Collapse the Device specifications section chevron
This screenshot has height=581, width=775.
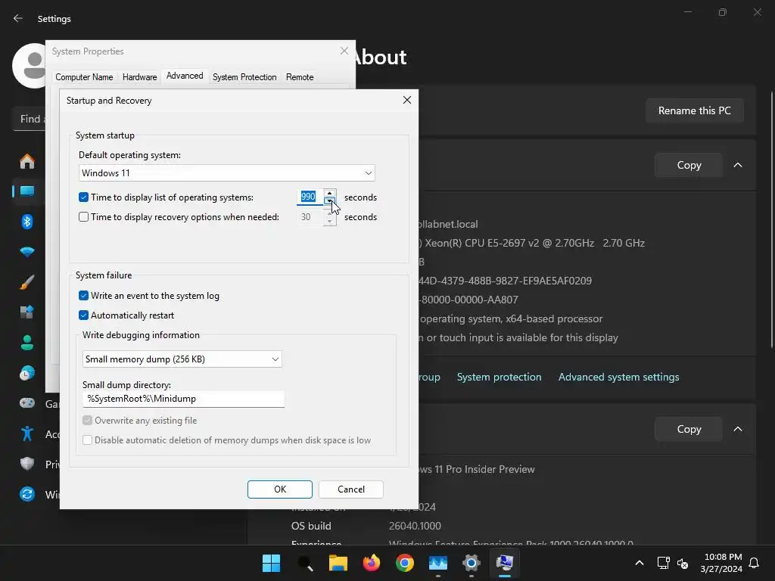tap(738, 165)
